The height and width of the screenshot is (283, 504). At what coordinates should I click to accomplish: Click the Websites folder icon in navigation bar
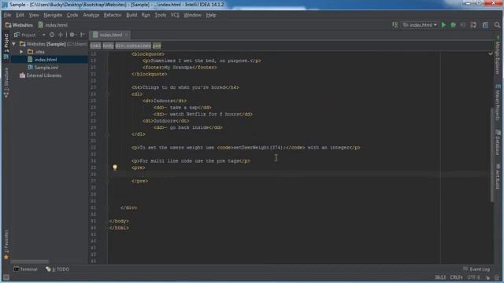coord(8,25)
